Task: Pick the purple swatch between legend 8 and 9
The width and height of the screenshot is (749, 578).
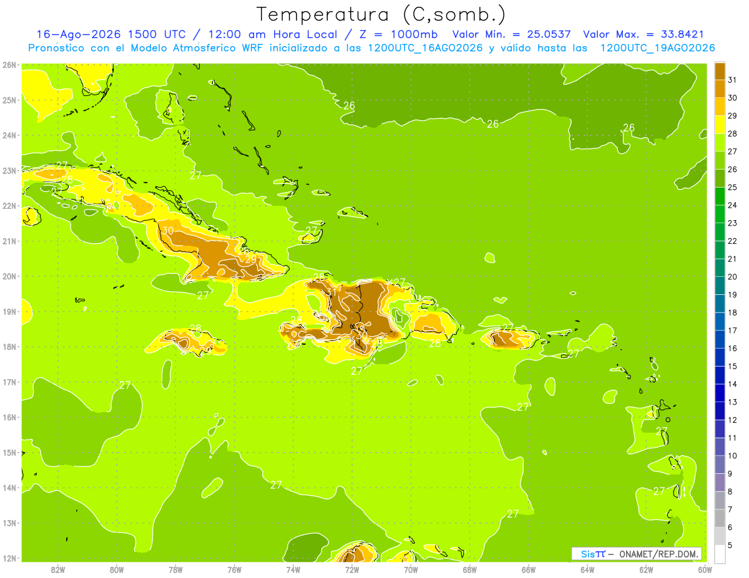Action: pos(720,483)
